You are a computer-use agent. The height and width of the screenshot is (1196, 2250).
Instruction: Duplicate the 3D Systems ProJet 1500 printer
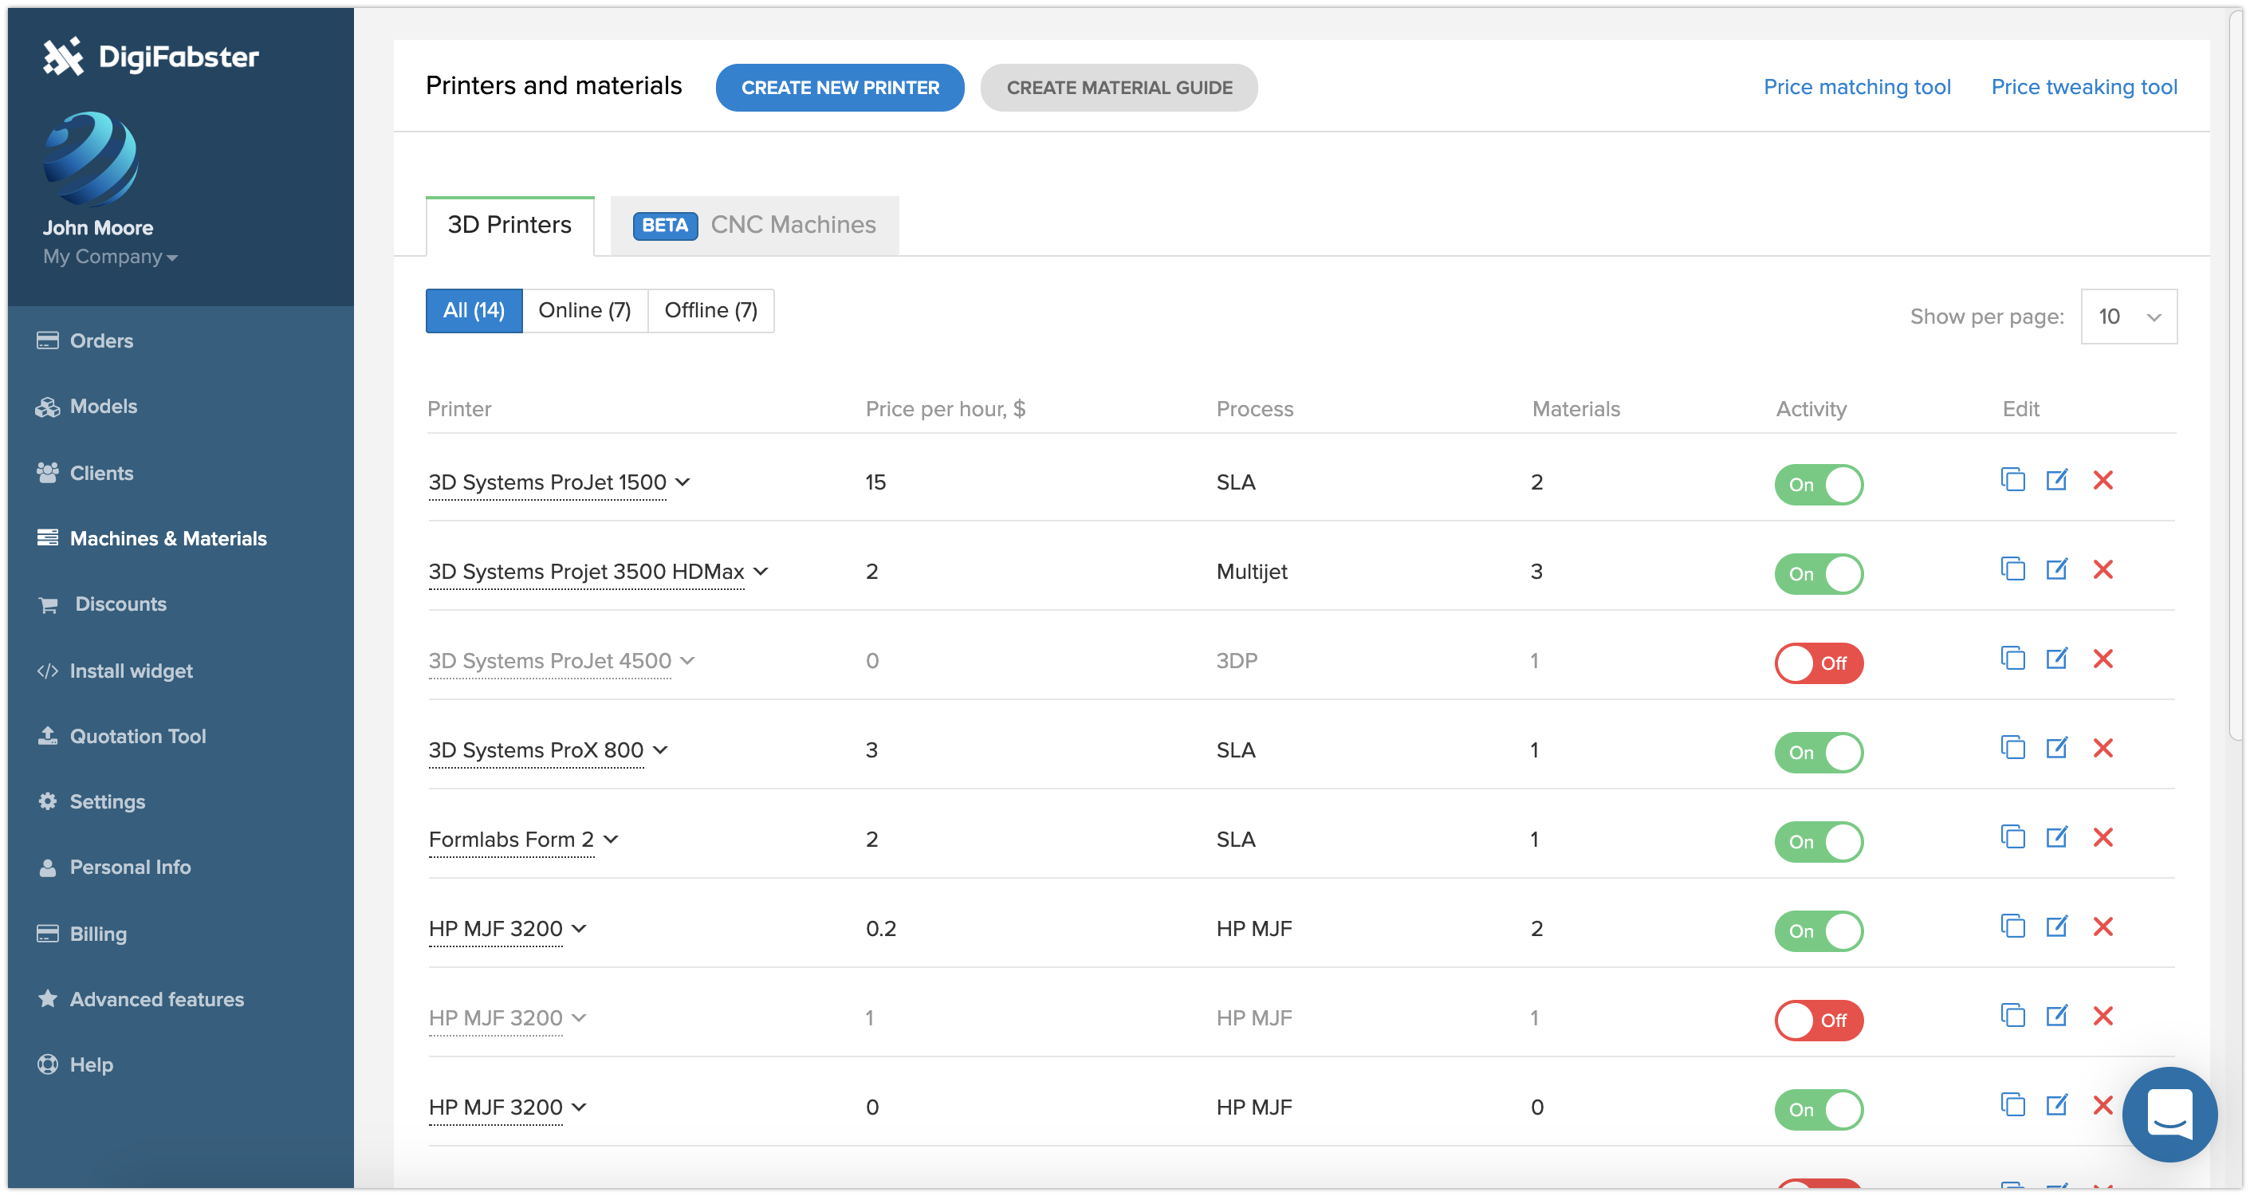click(2012, 480)
